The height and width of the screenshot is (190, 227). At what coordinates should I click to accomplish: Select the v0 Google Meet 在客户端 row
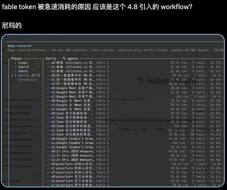[x=134, y=88]
